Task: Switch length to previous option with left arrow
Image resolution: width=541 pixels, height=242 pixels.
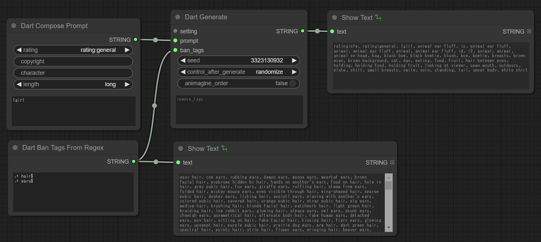Action: pos(18,84)
